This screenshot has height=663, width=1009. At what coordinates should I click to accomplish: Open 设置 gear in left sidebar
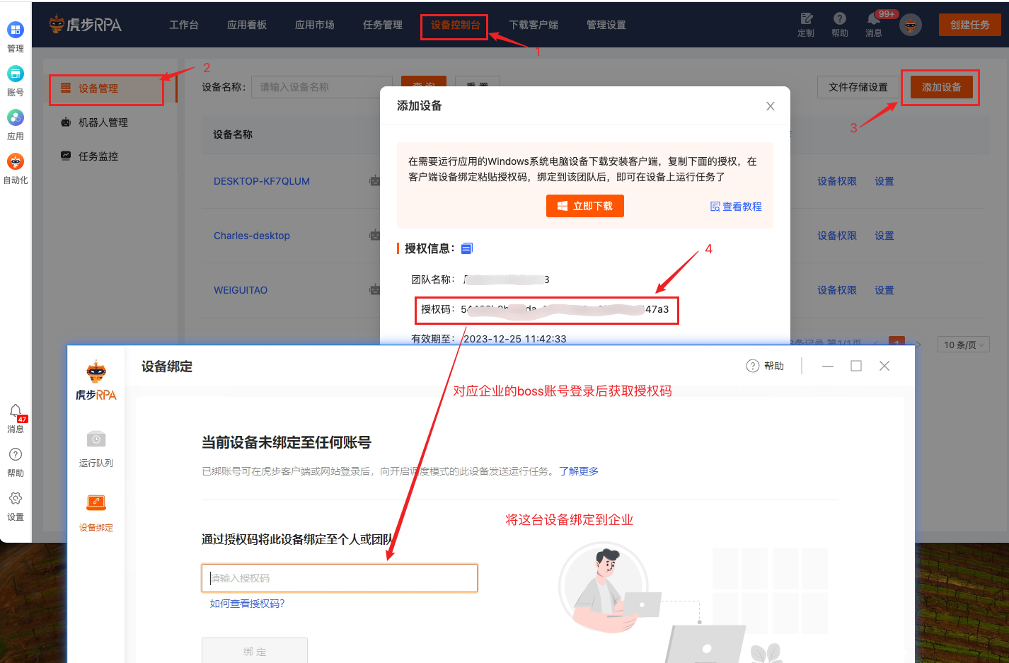tap(16, 498)
